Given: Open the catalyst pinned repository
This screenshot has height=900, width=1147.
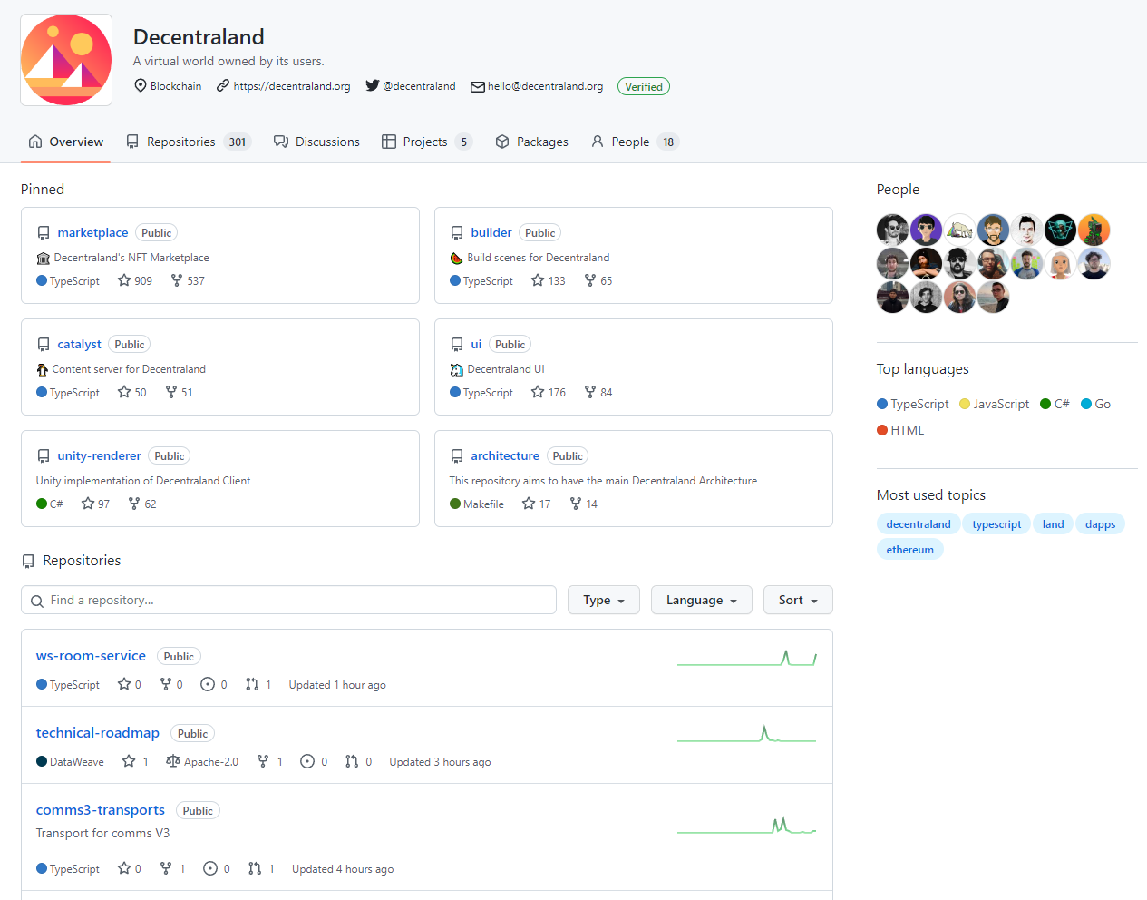Looking at the screenshot, I should coord(79,344).
